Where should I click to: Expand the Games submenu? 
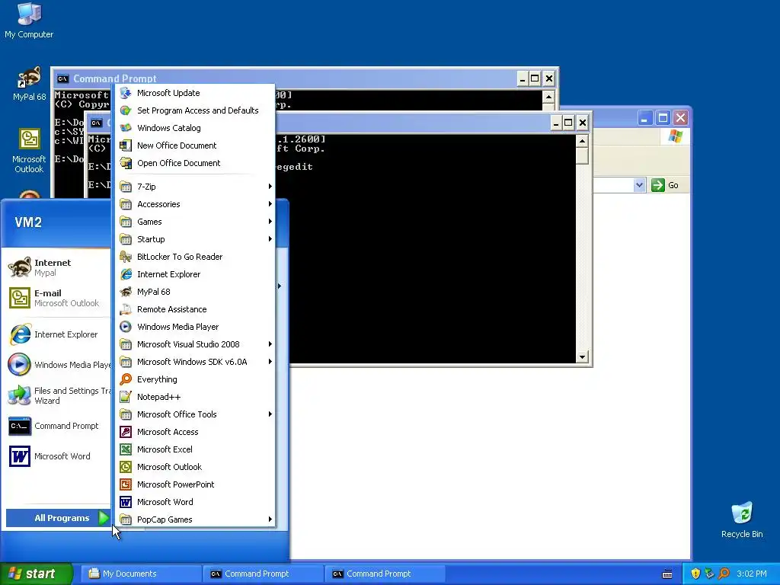[x=195, y=222]
